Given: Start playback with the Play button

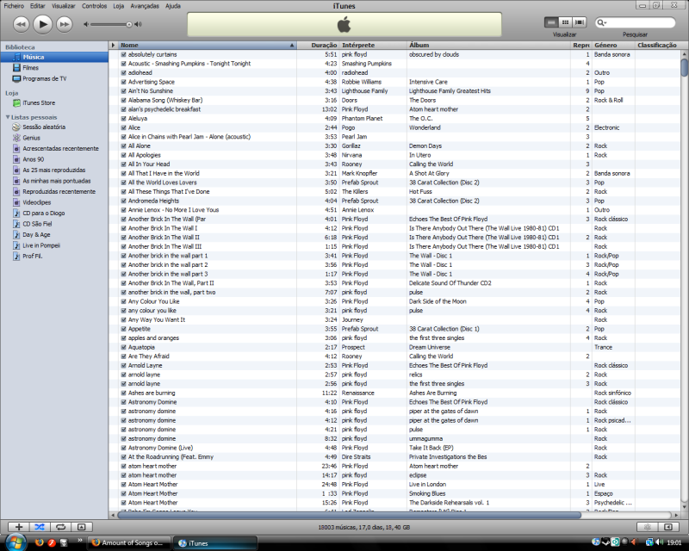Looking at the screenshot, I should tap(42, 24).
